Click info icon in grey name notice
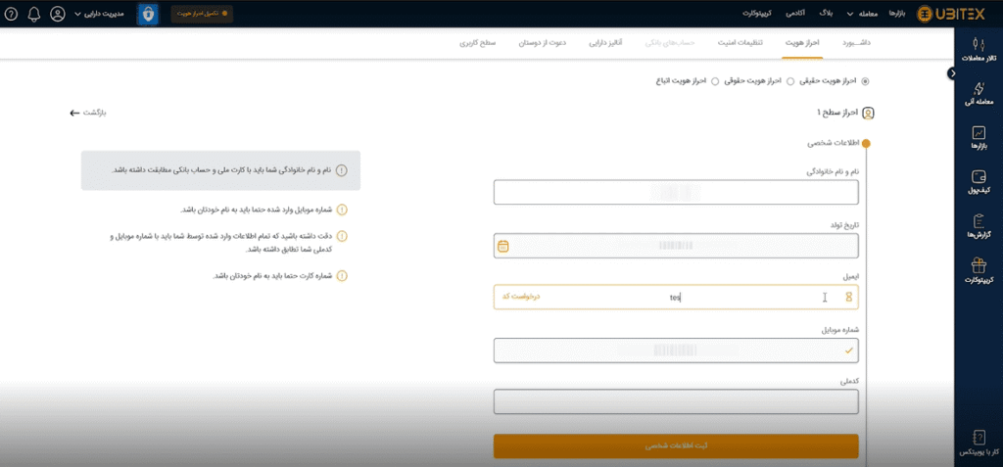The height and width of the screenshot is (467, 1003). (x=342, y=170)
